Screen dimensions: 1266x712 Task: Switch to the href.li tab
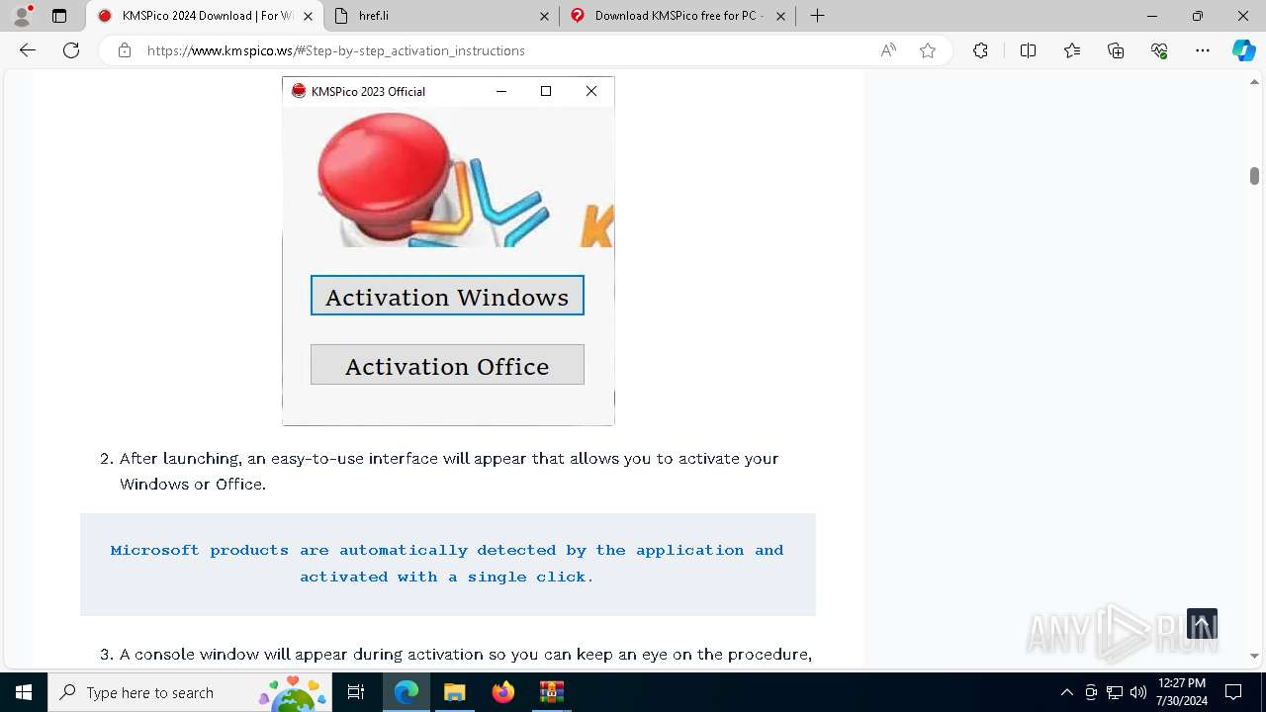(x=440, y=16)
